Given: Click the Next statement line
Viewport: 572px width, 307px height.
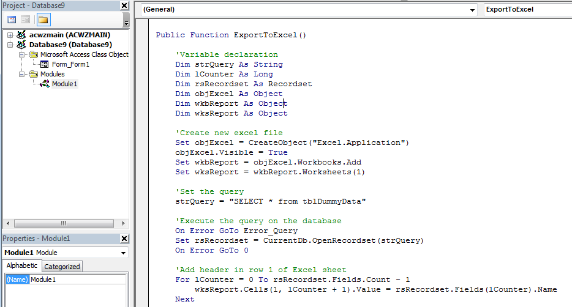Looking at the screenshot, I should tap(185, 299).
